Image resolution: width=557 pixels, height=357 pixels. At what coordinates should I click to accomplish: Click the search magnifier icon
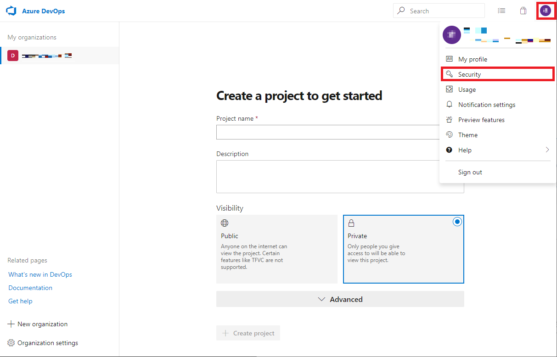click(401, 11)
